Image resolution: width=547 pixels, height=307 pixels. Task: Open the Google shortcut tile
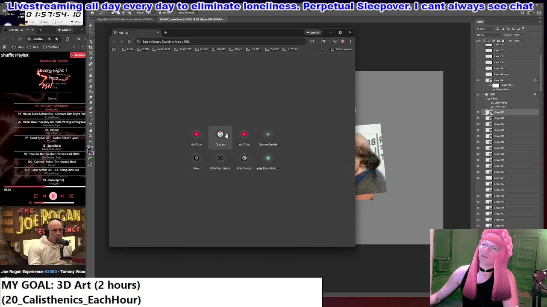pos(220,138)
